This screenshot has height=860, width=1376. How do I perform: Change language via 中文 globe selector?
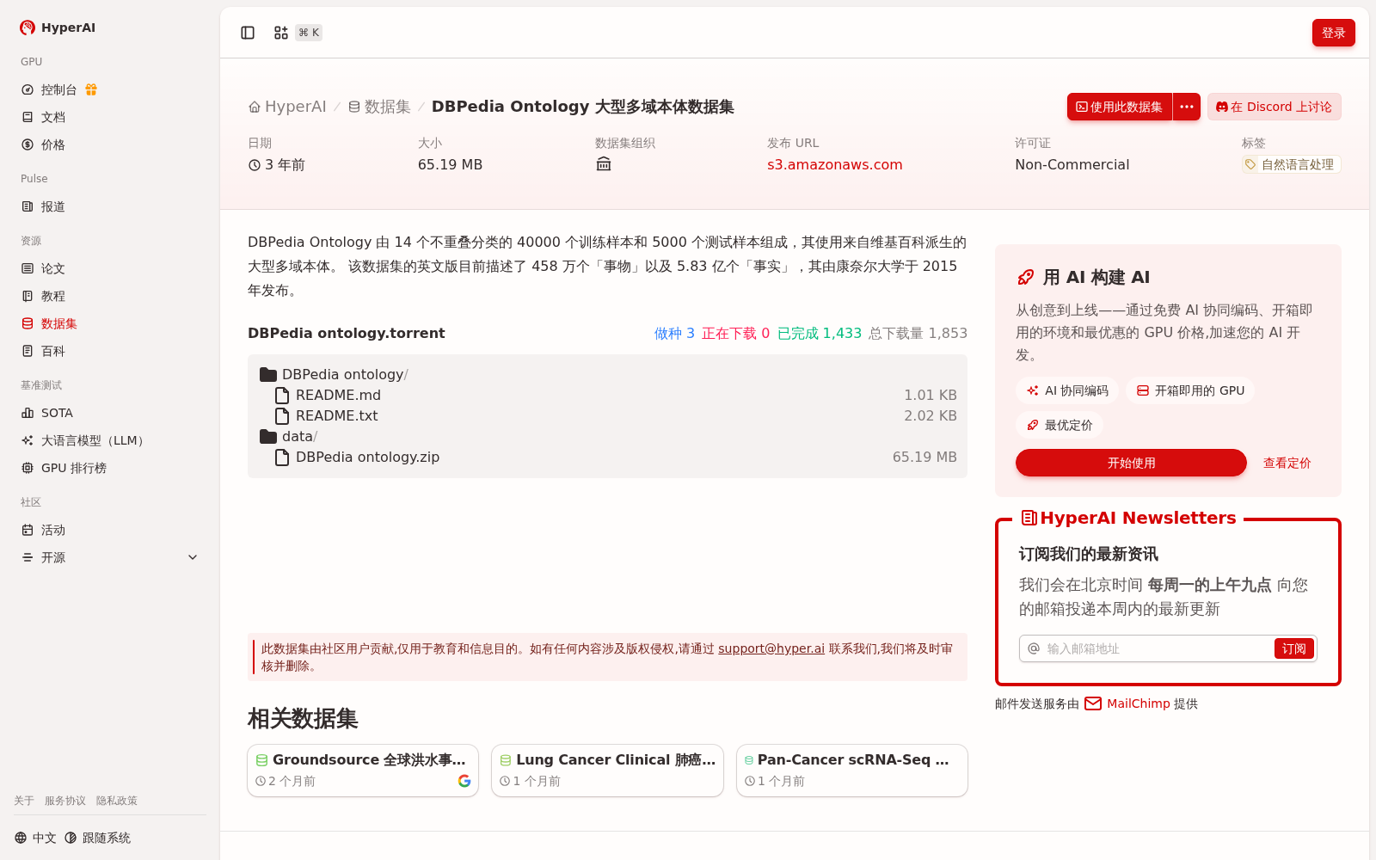coord(35,838)
